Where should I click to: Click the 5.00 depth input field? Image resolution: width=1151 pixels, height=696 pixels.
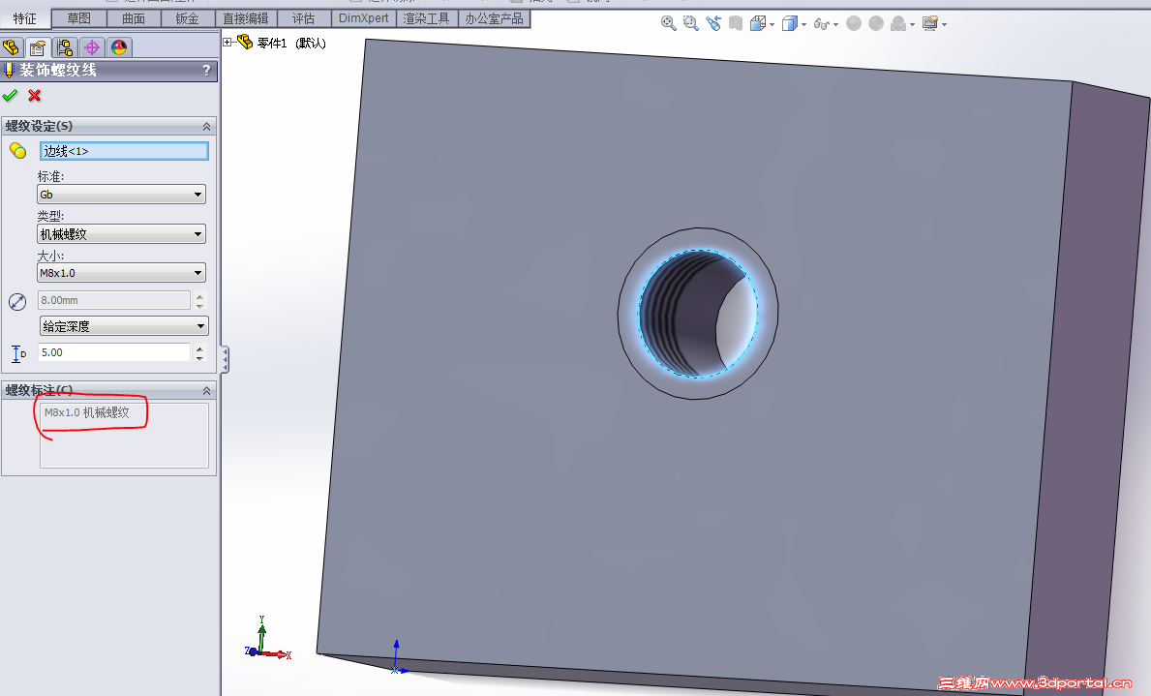tap(114, 352)
